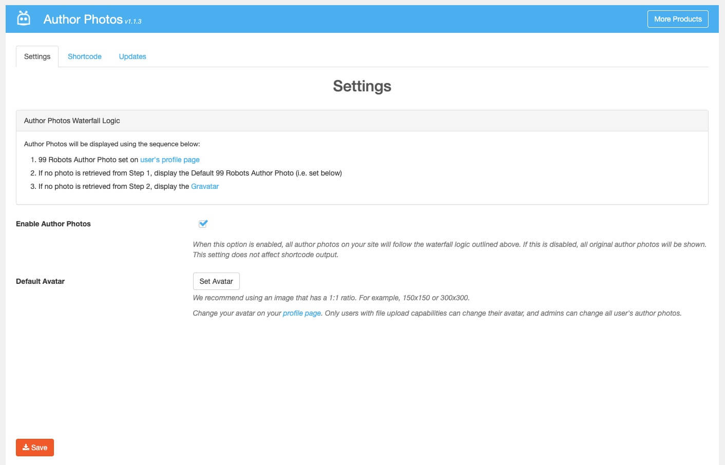The height and width of the screenshot is (465, 725).
Task: Click the Enable Author Photos label
Action: tap(53, 224)
